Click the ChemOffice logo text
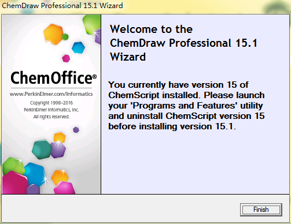The height and width of the screenshot is (224, 291). pyautogui.click(x=51, y=78)
